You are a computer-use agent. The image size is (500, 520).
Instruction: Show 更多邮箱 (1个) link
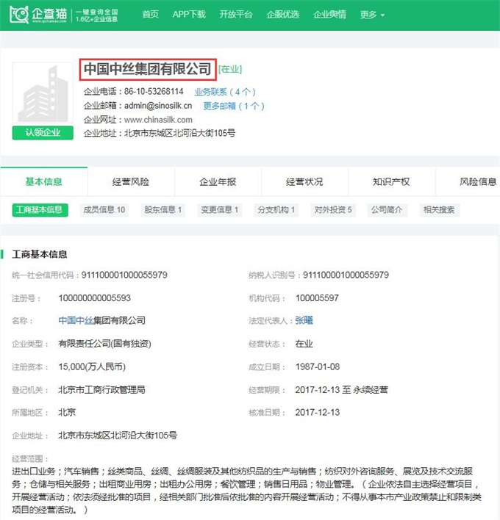point(233,106)
